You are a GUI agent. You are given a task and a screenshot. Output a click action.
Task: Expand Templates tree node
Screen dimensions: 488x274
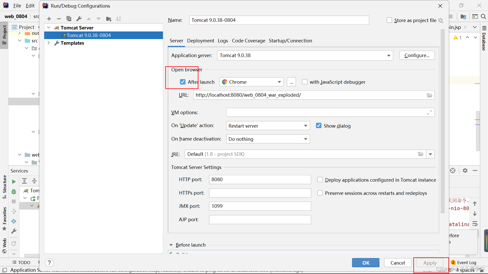[x=49, y=43]
